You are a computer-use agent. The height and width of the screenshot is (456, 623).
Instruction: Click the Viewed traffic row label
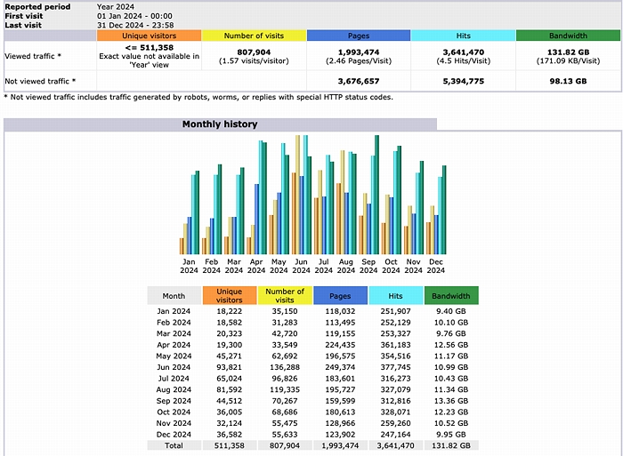(34, 54)
